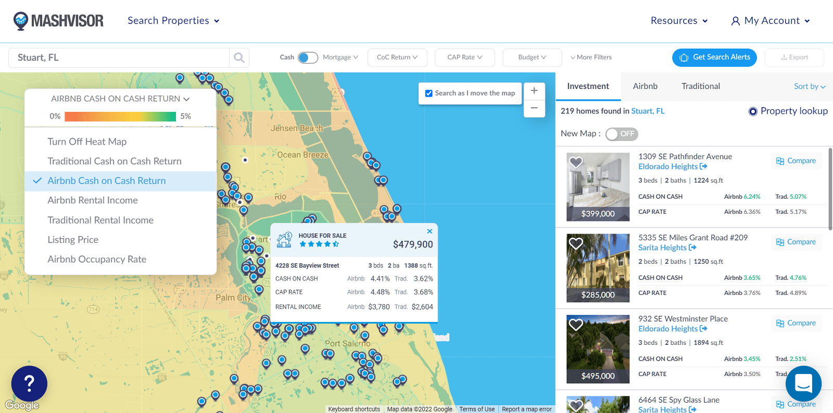This screenshot has width=833, height=413.
Task: Toggle Cash to Mortgage switch
Action: (x=308, y=58)
